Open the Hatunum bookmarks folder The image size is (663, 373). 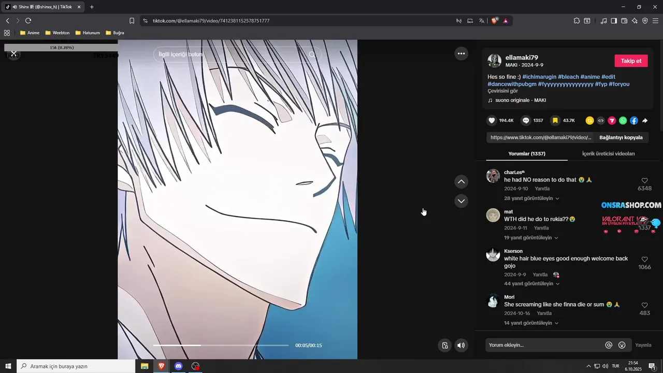(x=88, y=33)
